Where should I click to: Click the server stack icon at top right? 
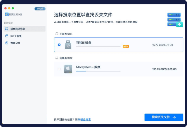[x=175, y=19]
